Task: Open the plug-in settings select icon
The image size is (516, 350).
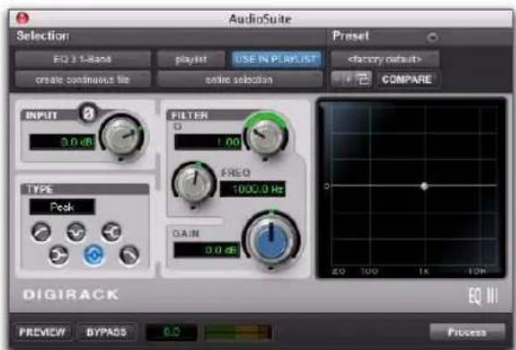Action: (364, 79)
